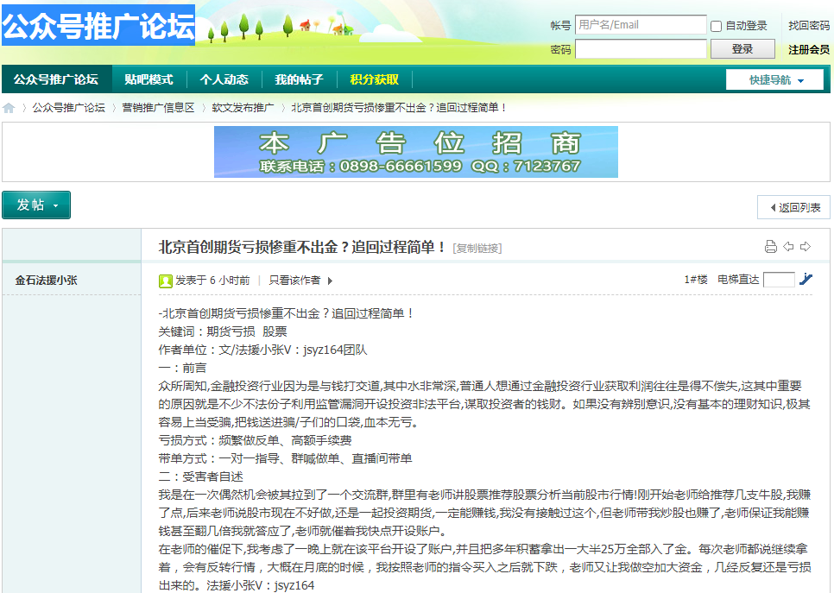Switch to 贴吧模式 tab
The height and width of the screenshot is (593, 834).
[x=148, y=79]
